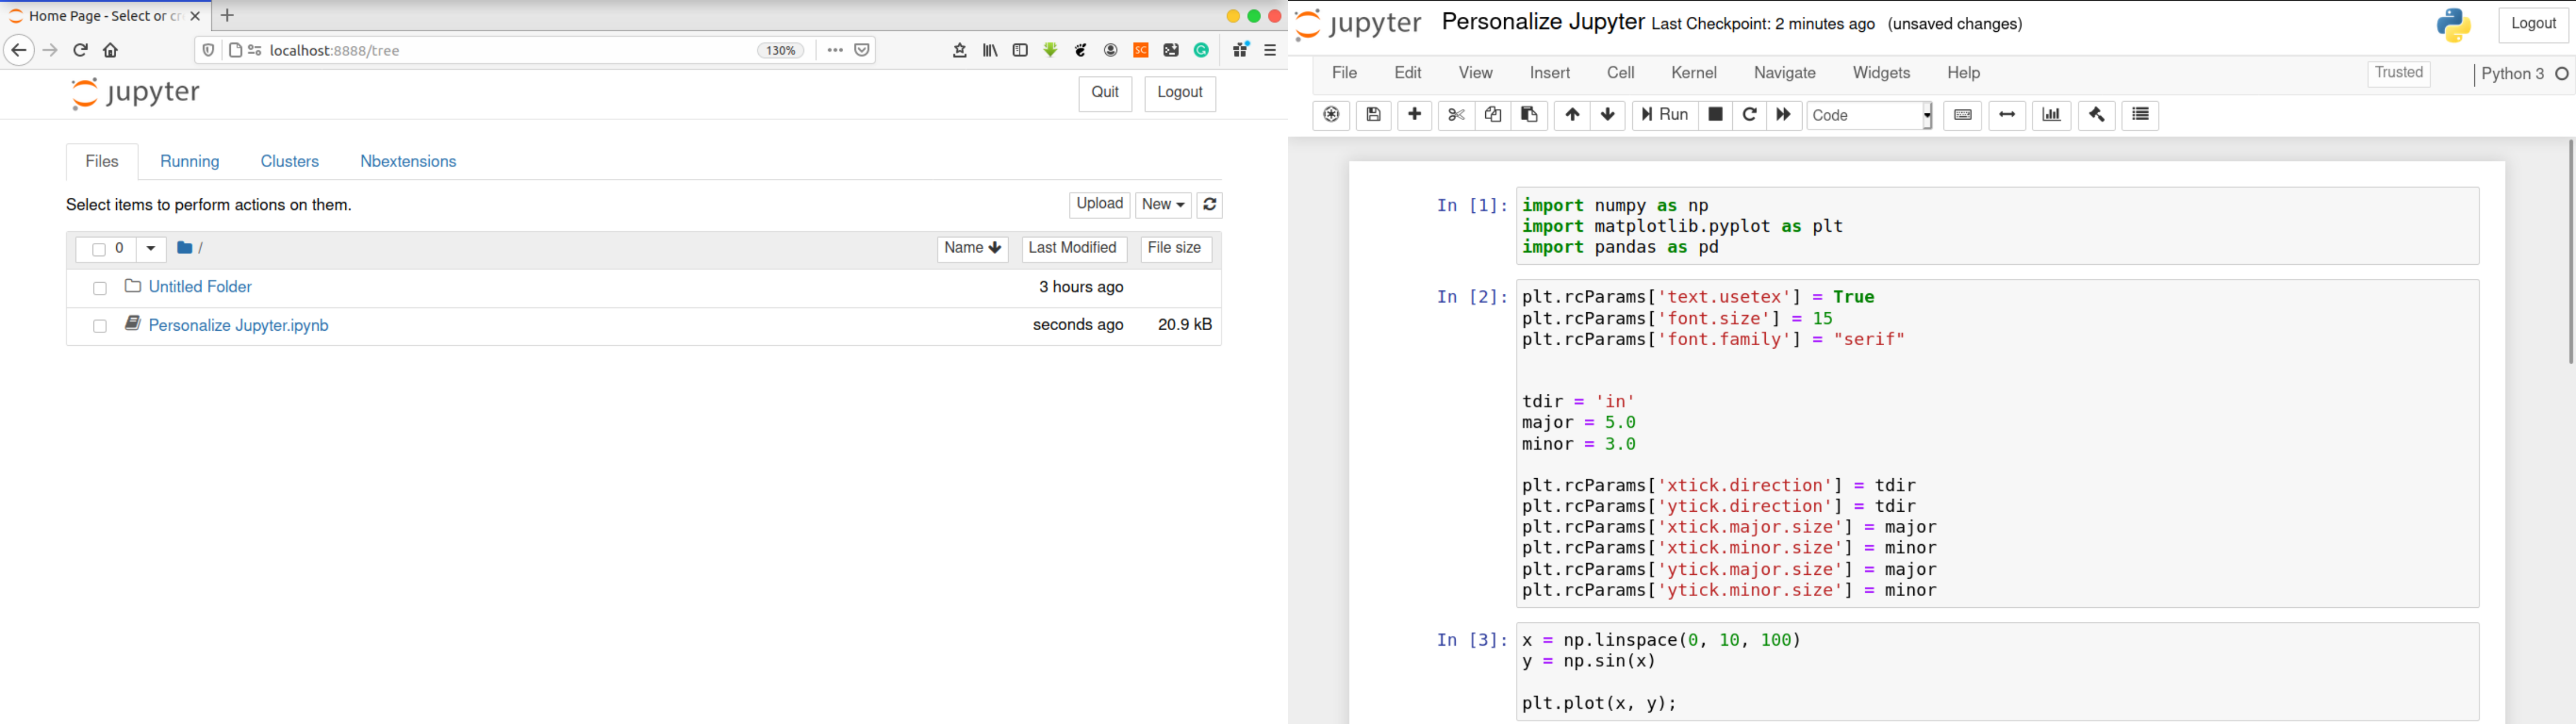Open the Kernel menu

pyautogui.click(x=1693, y=73)
